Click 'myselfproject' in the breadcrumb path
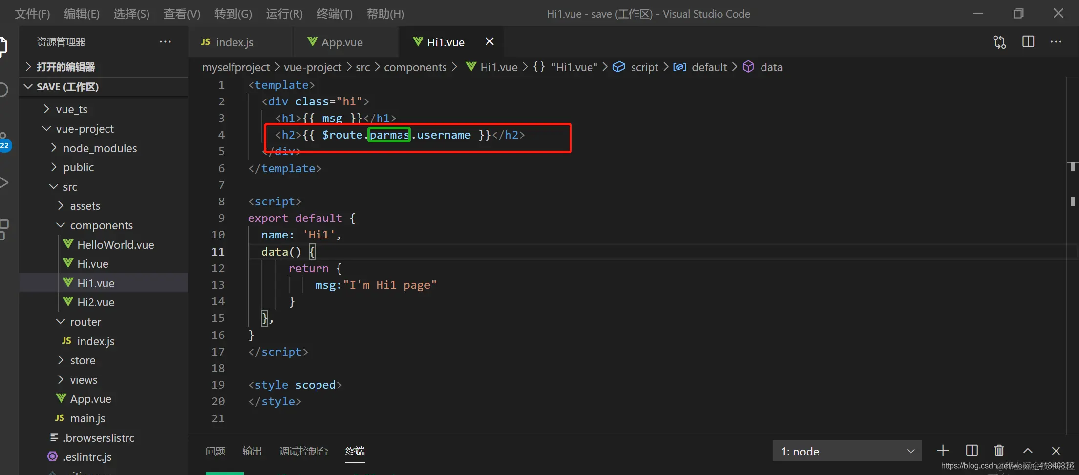Screen dimensions: 1079x475 [236, 67]
